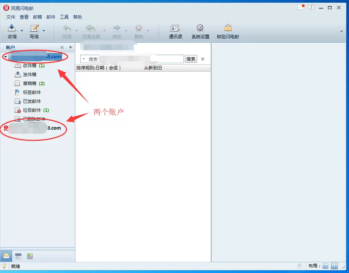
Task: Expand the toolbar overflow arrow
Action: (x=342, y=32)
